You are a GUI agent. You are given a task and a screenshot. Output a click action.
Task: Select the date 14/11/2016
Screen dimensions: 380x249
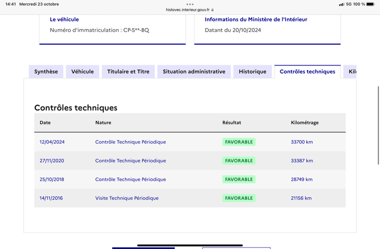coord(51,198)
